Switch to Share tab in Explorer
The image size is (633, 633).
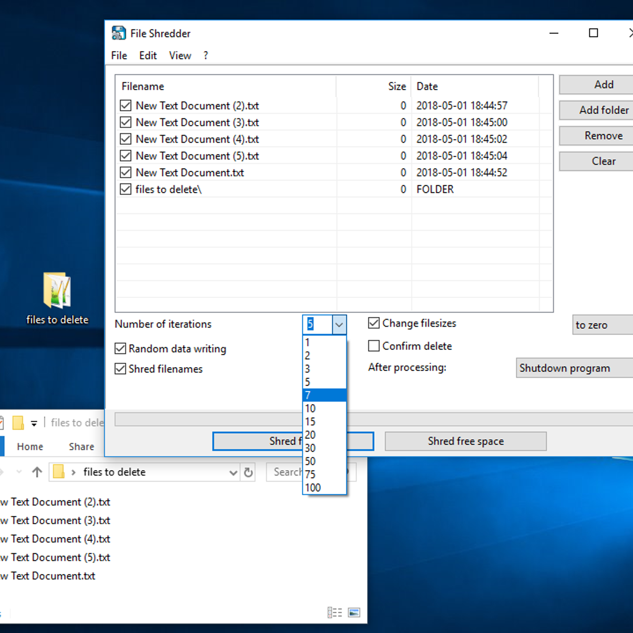81,446
